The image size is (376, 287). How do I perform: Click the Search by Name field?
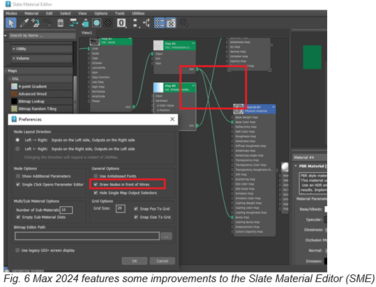click(42, 36)
